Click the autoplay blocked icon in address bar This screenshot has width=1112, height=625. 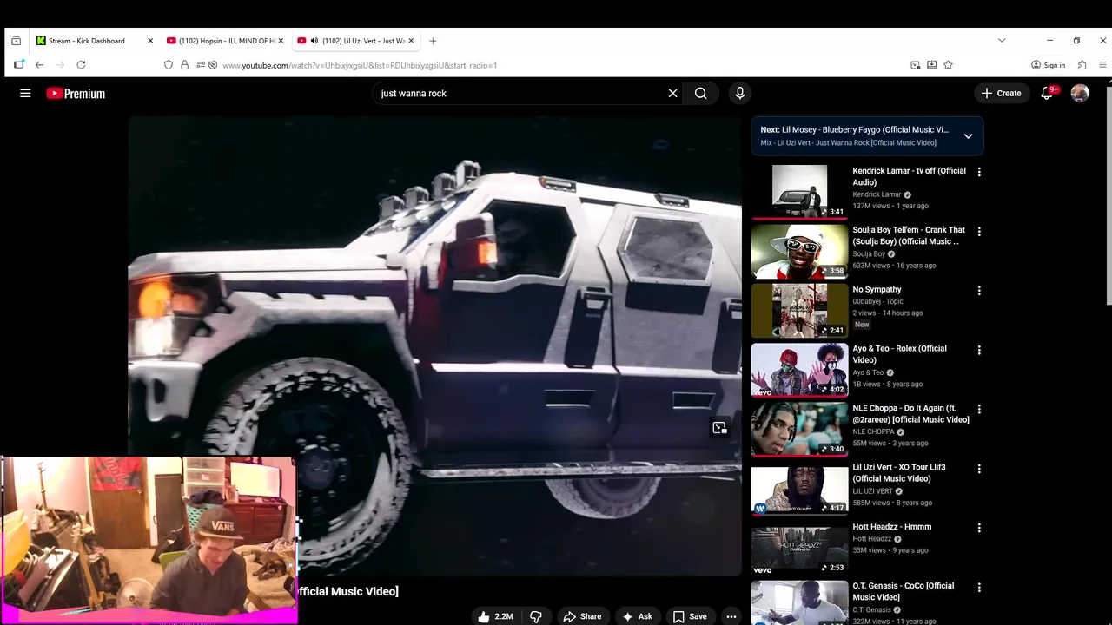tap(213, 65)
